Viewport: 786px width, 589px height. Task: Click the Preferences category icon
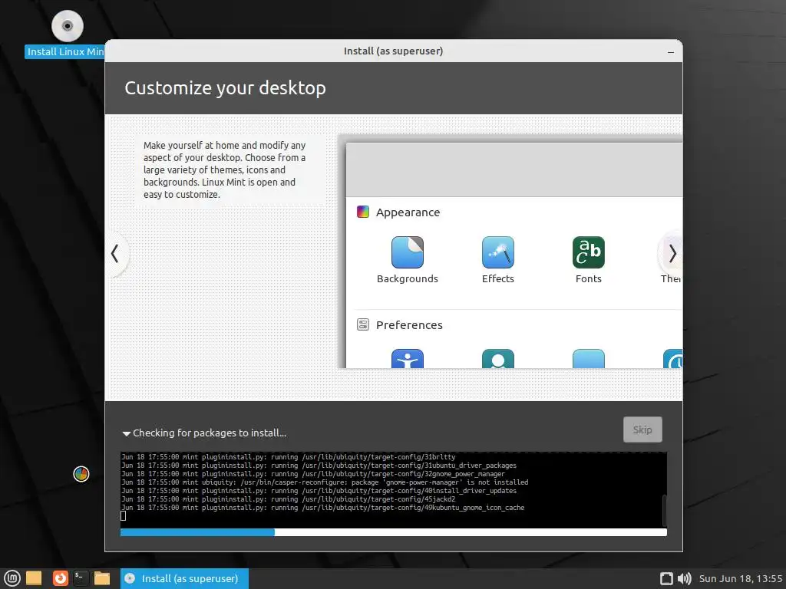[363, 324]
